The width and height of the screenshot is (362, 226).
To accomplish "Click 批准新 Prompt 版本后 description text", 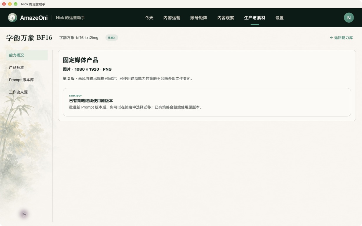I will coord(136,107).
